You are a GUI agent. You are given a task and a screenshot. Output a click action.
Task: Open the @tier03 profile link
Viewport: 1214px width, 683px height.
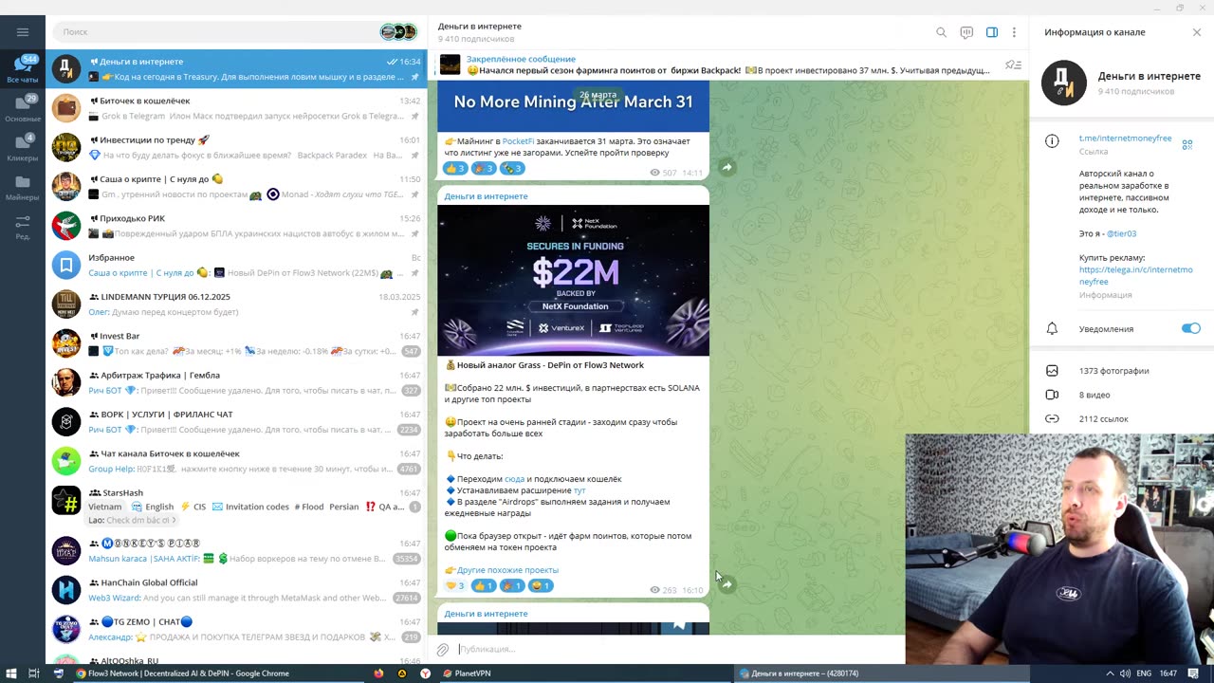1121,233
